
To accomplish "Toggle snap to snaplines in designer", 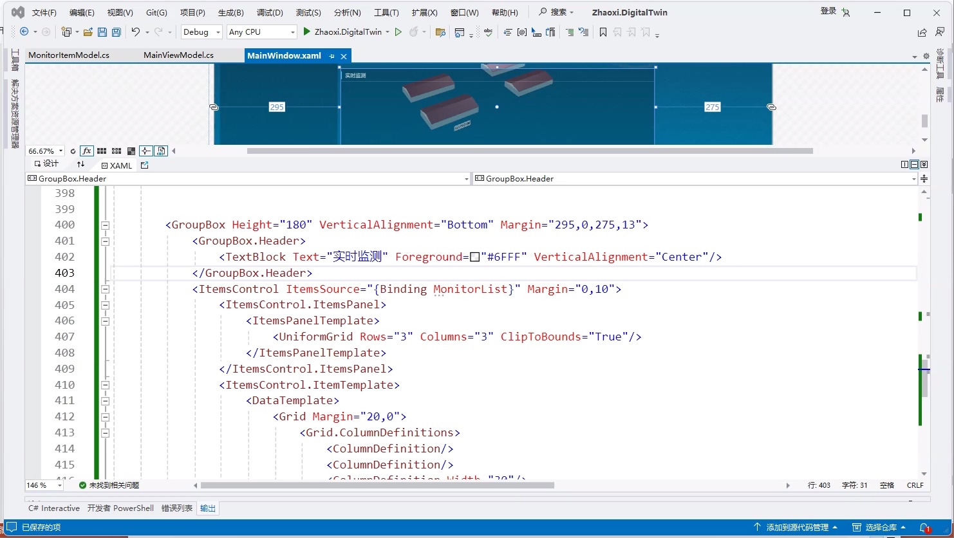I will click(146, 151).
